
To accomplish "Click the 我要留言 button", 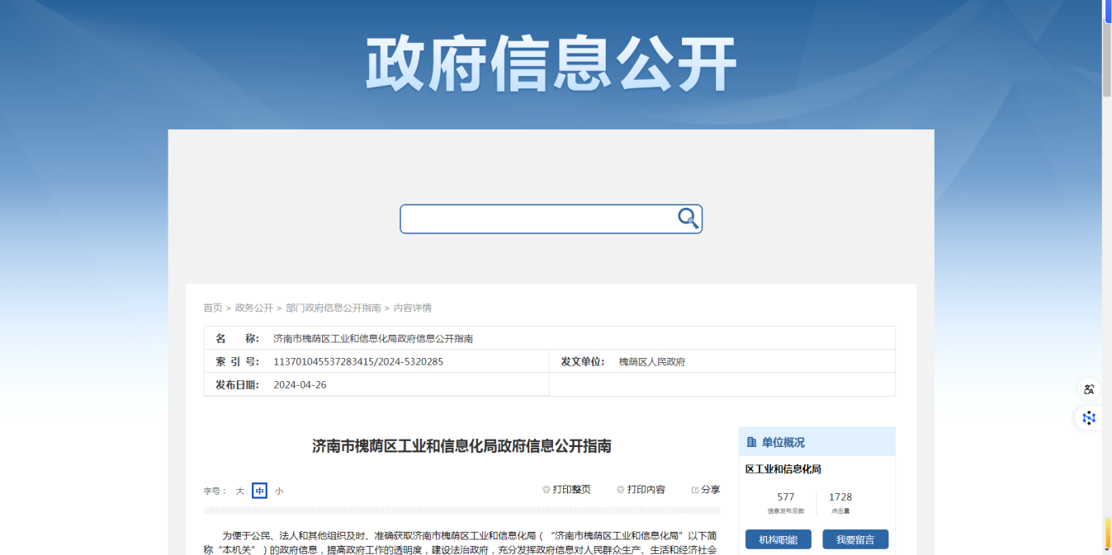I will 855,539.
